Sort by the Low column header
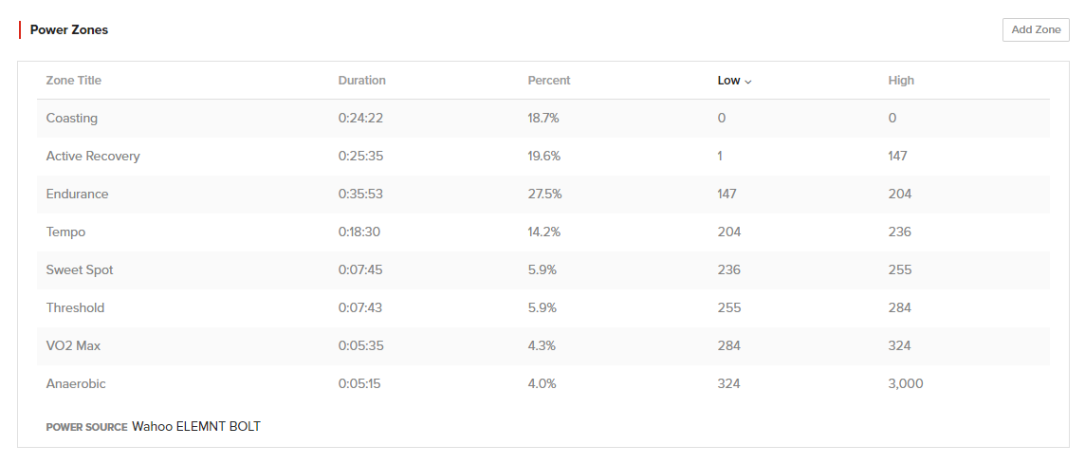Image resolution: width=1085 pixels, height=464 pixels. pyautogui.click(x=728, y=81)
